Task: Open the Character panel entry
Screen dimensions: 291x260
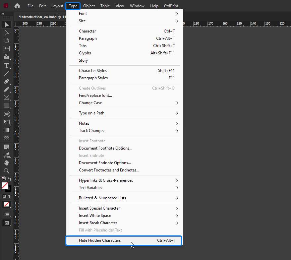Action: (125, 31)
